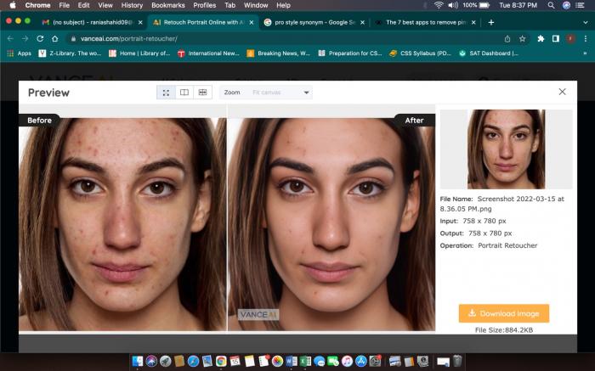This screenshot has height=371, width=595.
Task: Open Safari from the Dock
Action: [x=194, y=361]
